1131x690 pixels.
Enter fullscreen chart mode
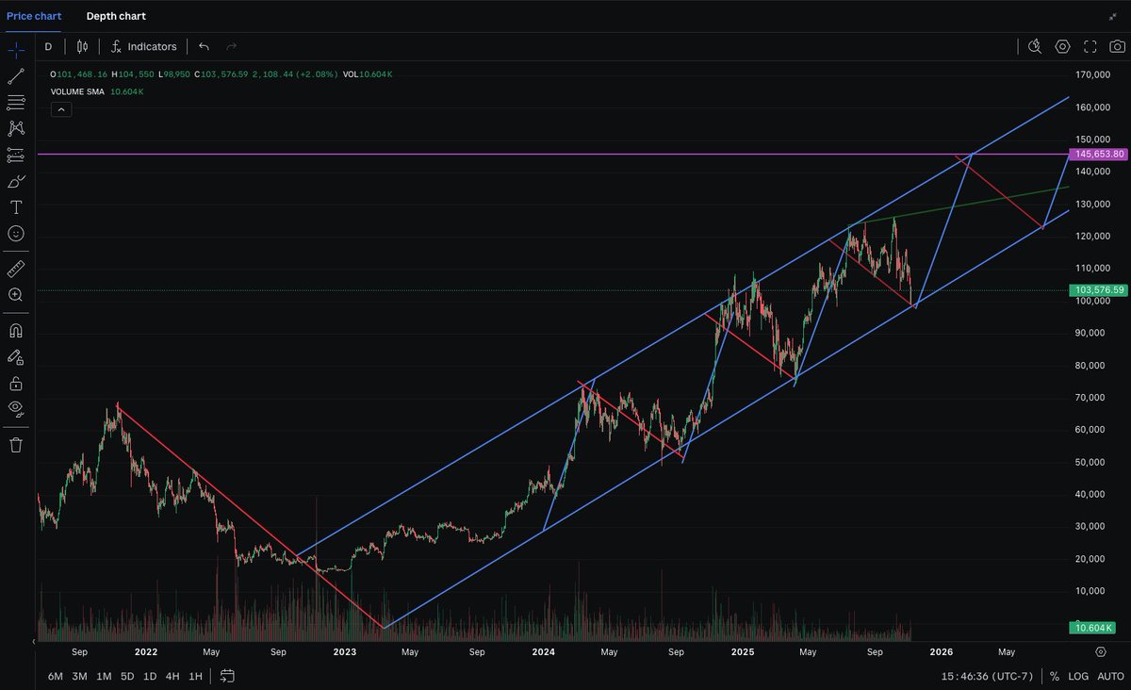point(1090,46)
